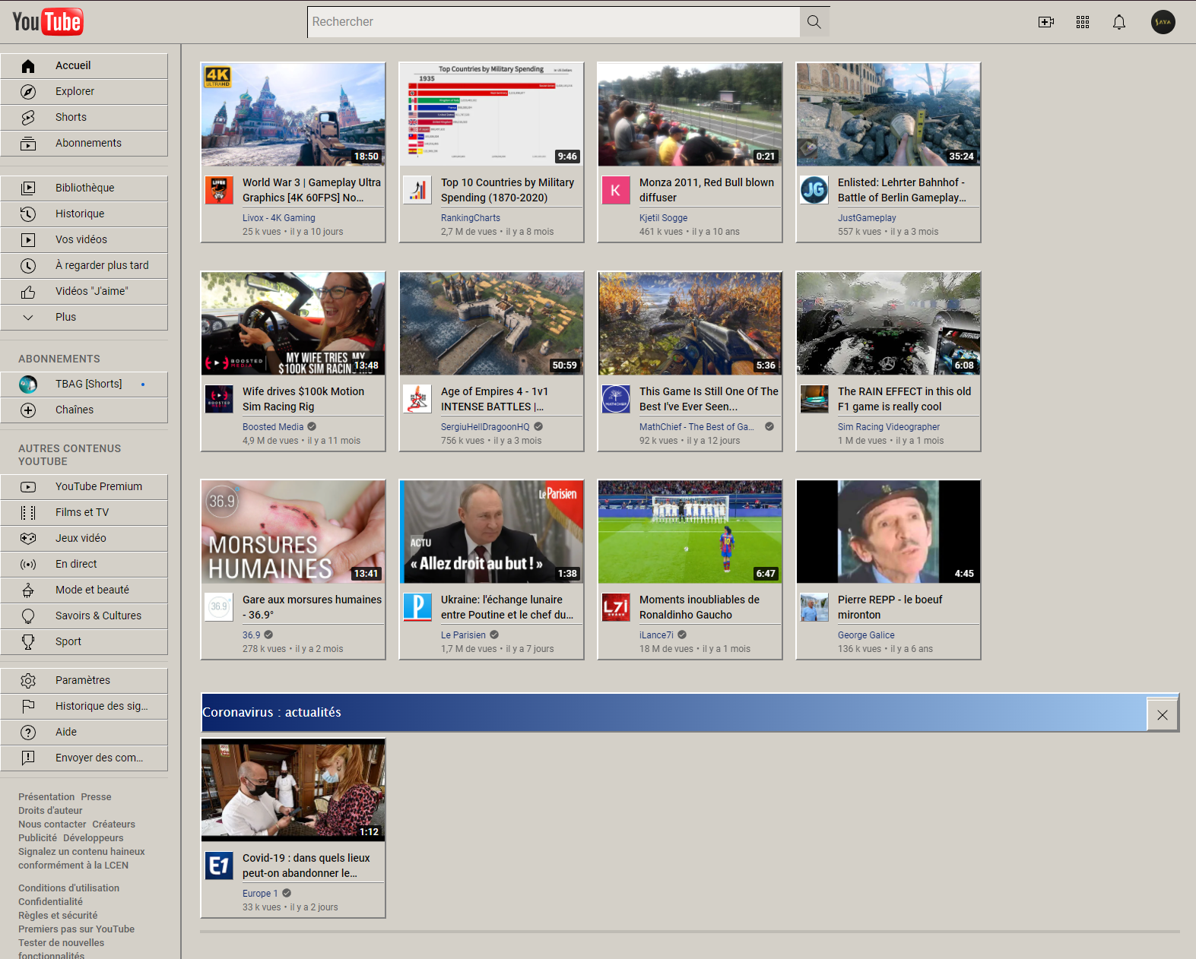This screenshot has width=1196, height=959.
Task: Click the JustGameplay channel avatar
Action: [814, 190]
